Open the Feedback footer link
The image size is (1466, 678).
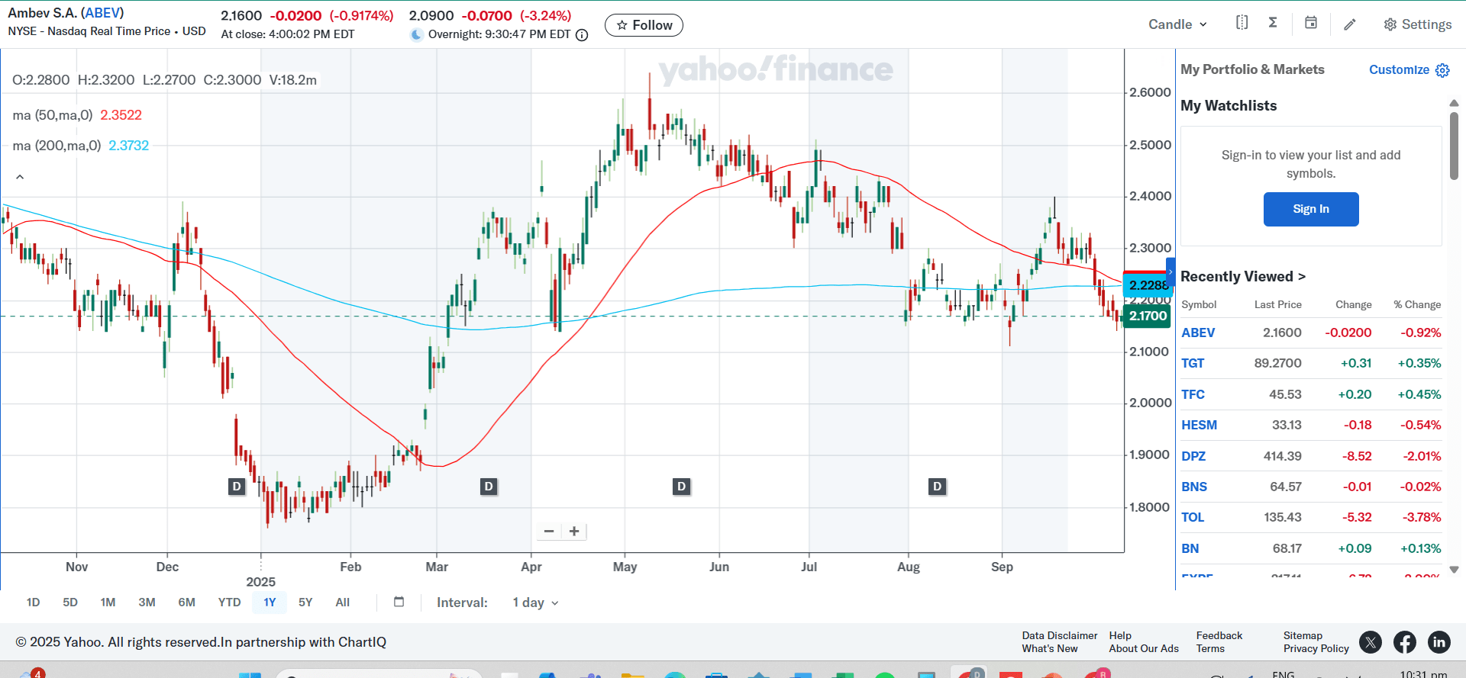click(1219, 635)
